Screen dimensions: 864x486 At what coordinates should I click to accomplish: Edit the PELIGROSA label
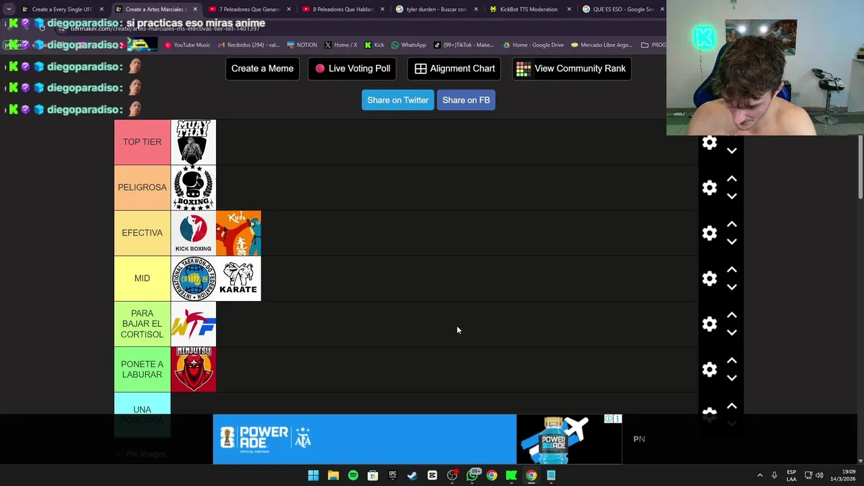[142, 188]
